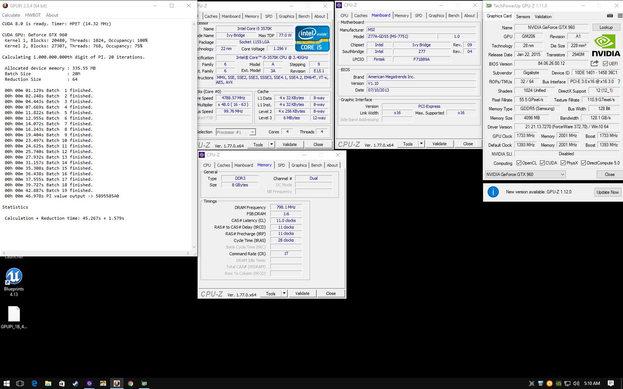Open the Blueprints 4.13 desktop shortcut
Viewport: 623px width, 389px height.
coord(14,282)
